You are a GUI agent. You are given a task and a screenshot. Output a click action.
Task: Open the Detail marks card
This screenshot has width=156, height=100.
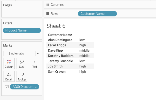tap(9, 76)
